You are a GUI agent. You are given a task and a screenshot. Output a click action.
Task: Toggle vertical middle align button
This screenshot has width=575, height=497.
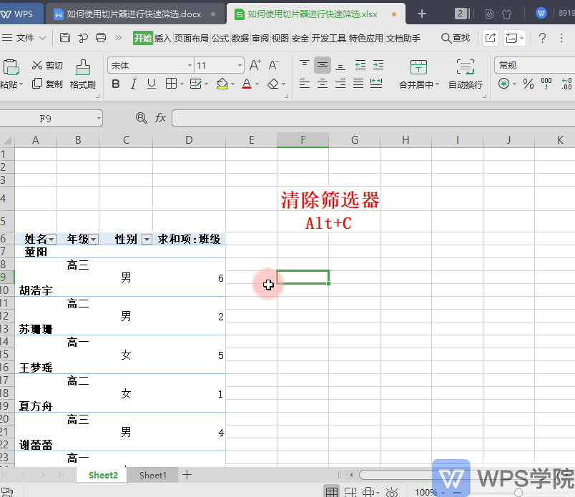[323, 65]
